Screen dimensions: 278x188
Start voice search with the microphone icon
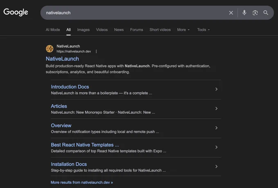244,13
